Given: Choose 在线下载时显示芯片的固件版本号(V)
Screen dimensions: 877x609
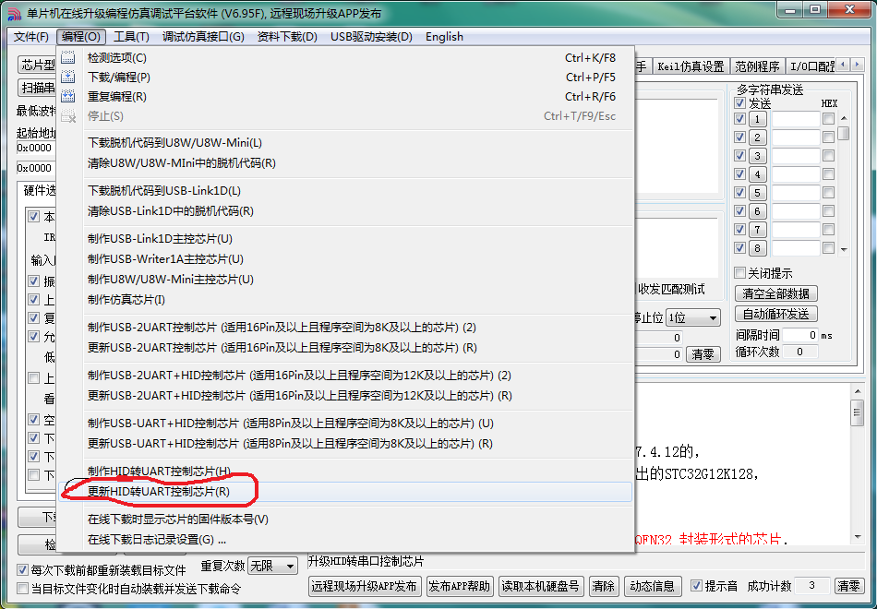Looking at the screenshot, I should click(345, 519).
